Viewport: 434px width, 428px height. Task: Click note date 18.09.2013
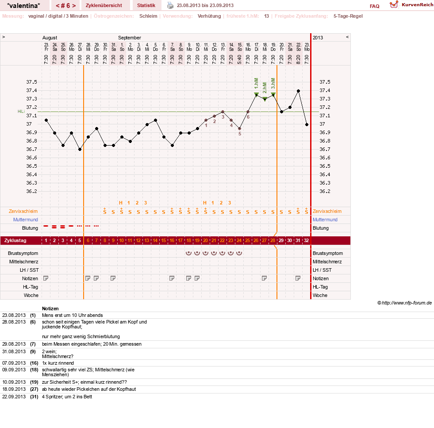[14, 389]
